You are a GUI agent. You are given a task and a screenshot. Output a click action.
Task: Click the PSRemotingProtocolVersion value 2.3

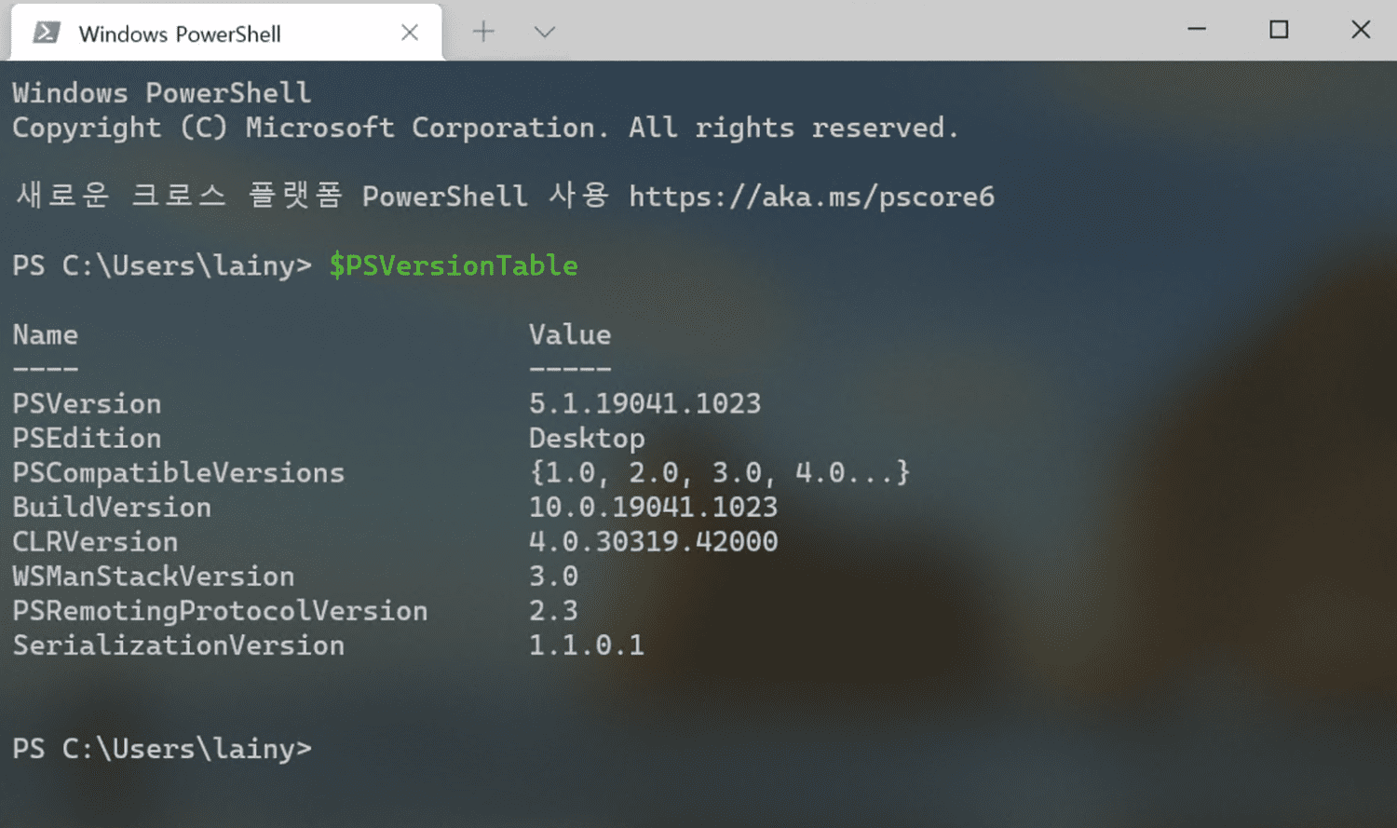pyautogui.click(x=553, y=610)
